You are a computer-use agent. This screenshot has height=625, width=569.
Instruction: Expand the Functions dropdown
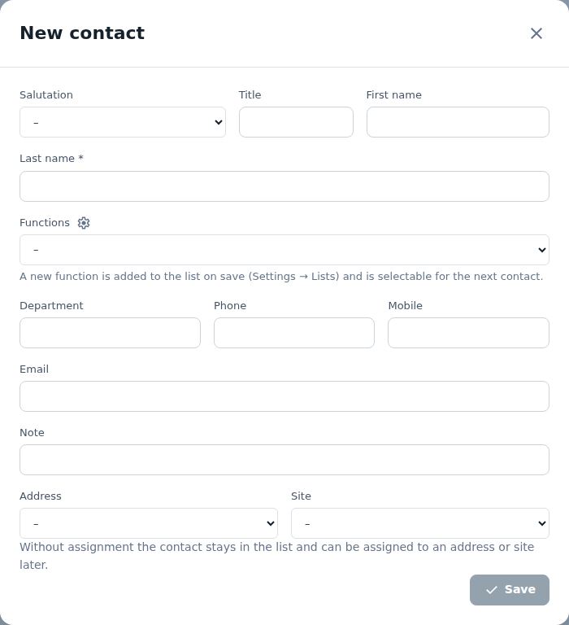[x=284, y=250]
